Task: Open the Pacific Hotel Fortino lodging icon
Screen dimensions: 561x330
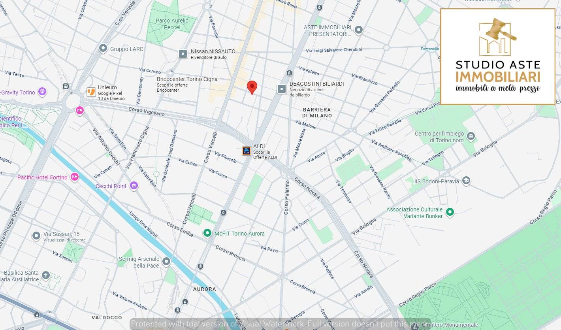Action: [75, 177]
